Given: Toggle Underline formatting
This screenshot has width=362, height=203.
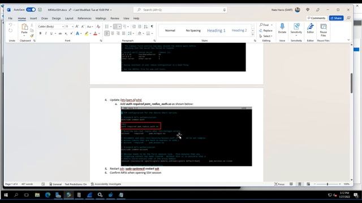Looking at the screenshot, I should pyautogui.click(x=51, y=34).
